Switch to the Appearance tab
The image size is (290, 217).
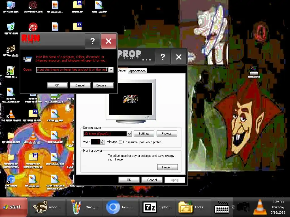(x=137, y=71)
